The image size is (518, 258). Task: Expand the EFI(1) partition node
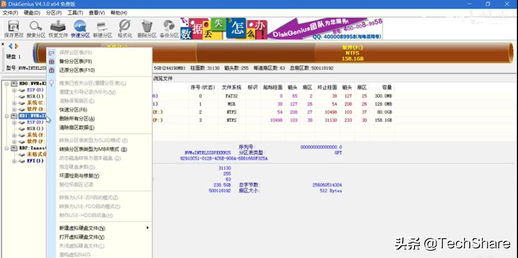[14, 161]
